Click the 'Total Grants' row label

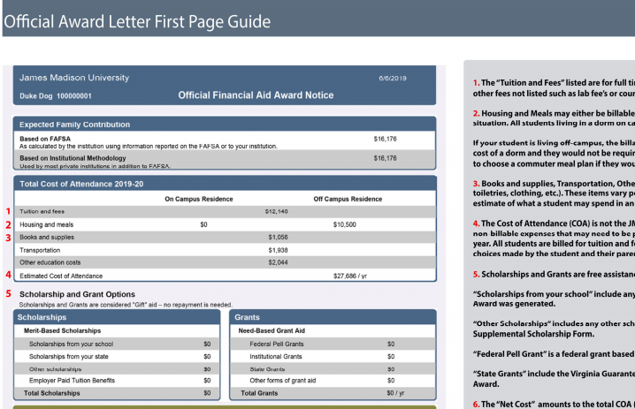pyautogui.click(x=259, y=393)
